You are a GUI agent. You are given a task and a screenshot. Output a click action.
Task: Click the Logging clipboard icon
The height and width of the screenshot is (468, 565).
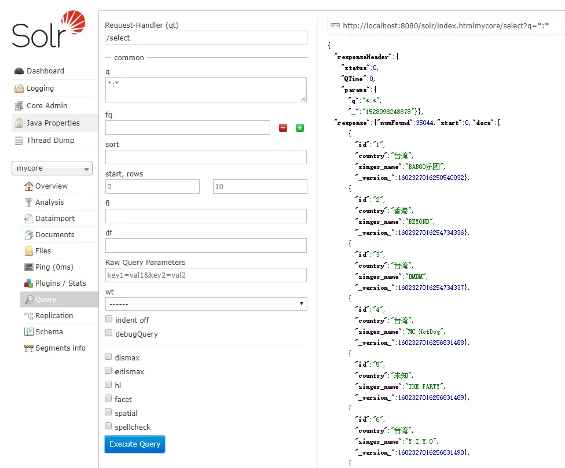coord(19,88)
